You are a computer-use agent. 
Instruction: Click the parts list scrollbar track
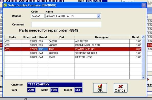(x=143, y=57)
